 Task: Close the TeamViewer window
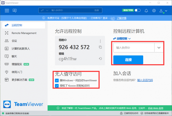pyautogui.click(x=167, y=3)
